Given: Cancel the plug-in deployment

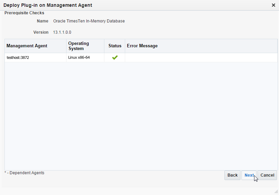Looking at the screenshot, I should point(267,175).
